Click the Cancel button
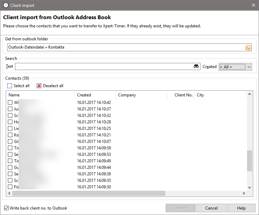 [x=211, y=208]
